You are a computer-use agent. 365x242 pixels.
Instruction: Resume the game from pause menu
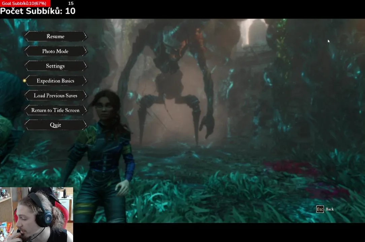(x=56, y=36)
